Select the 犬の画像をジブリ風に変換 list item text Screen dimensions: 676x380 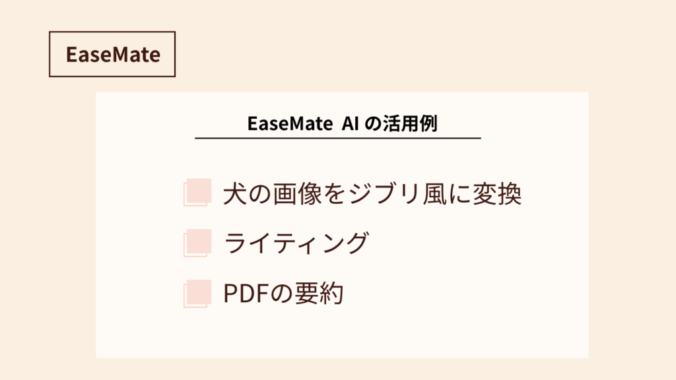pos(372,193)
